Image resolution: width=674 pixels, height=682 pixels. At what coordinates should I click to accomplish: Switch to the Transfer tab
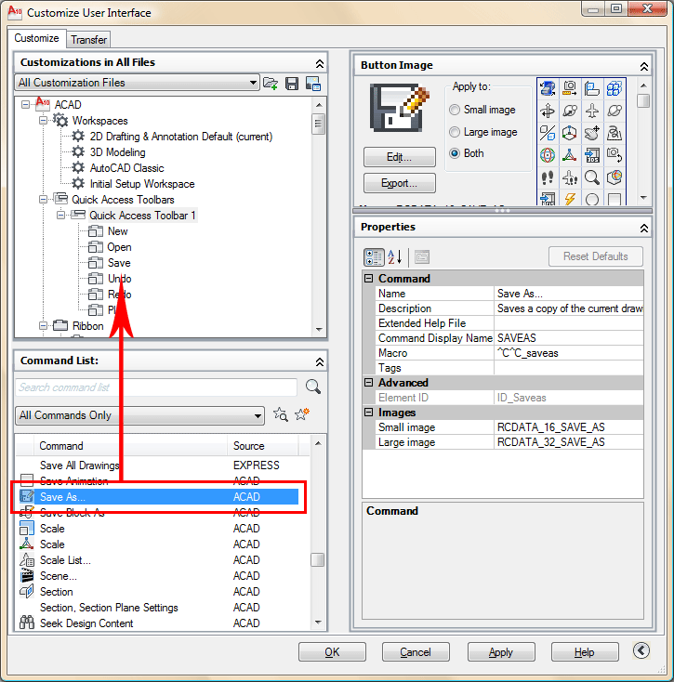[88, 40]
